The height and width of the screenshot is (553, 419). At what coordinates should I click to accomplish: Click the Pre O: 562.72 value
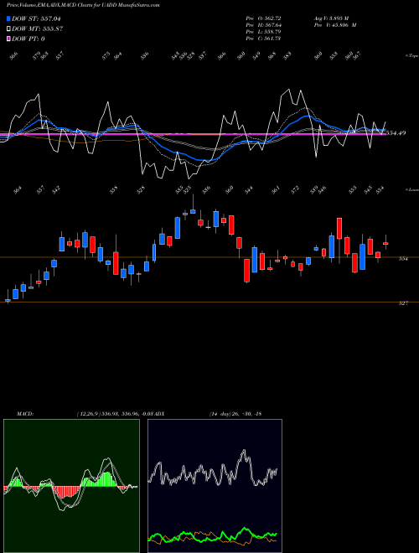coord(263,18)
